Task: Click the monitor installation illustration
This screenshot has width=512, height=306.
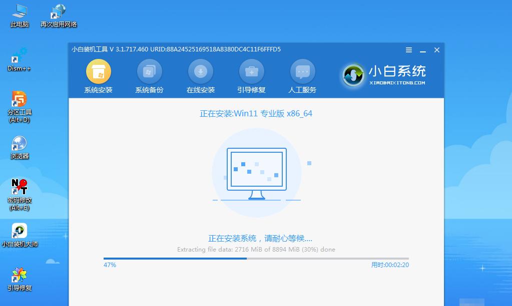Action: pyautogui.click(x=257, y=173)
